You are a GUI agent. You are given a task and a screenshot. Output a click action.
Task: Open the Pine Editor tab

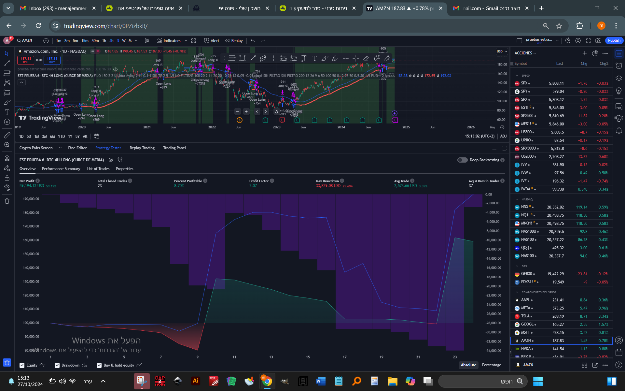(x=77, y=148)
